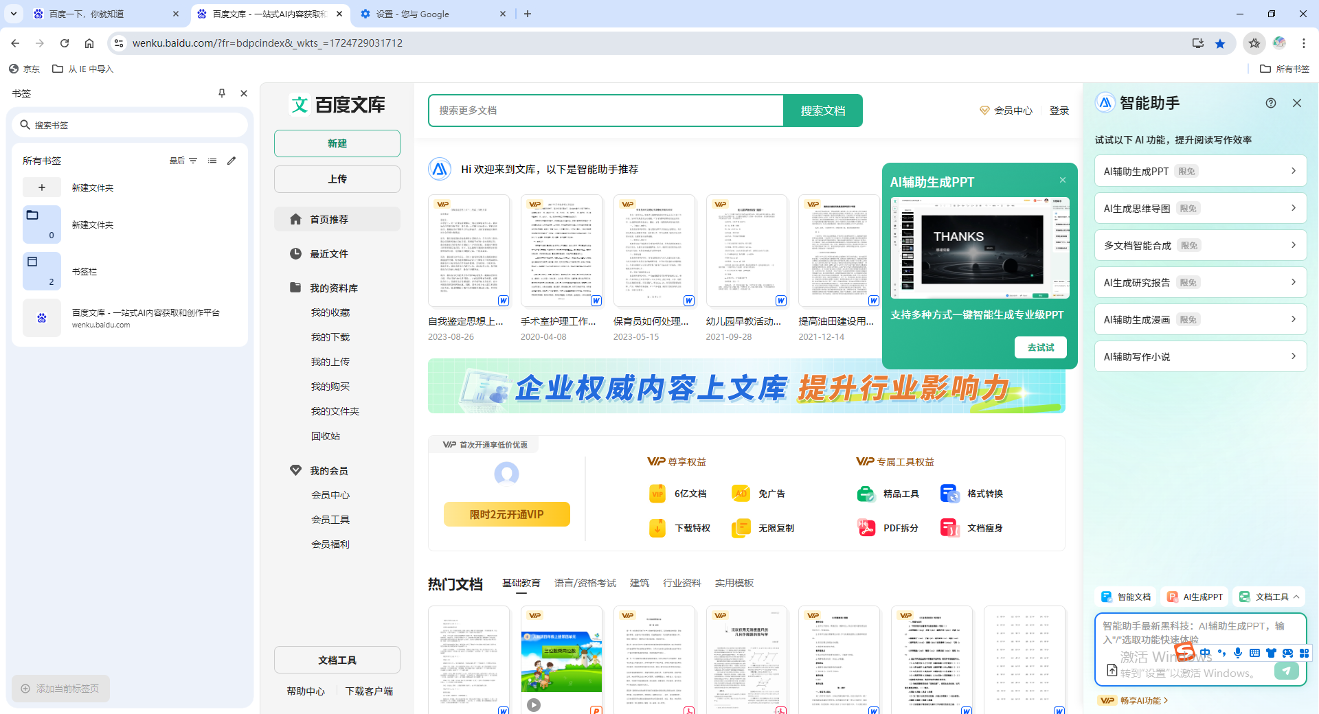Click 添加当前标签页 button

click(x=60, y=689)
